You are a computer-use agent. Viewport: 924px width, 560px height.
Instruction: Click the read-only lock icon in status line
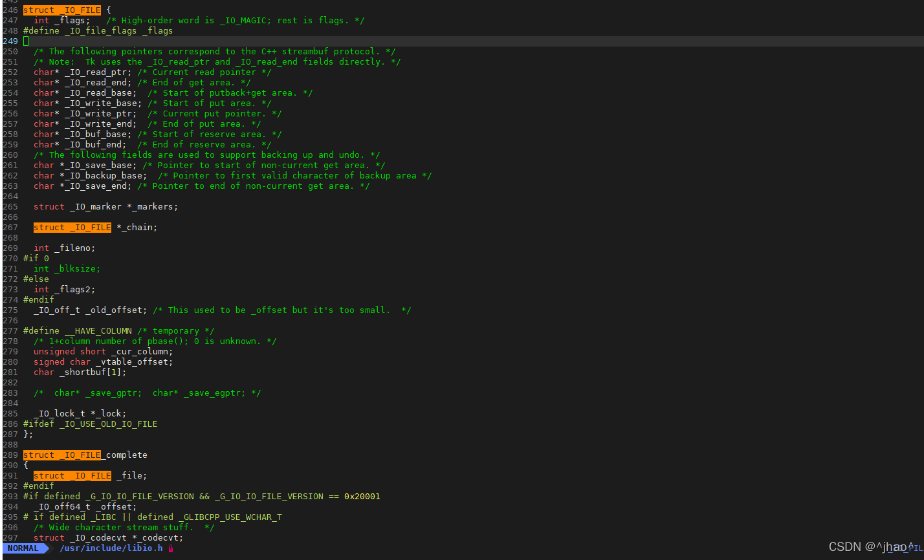tap(171, 548)
